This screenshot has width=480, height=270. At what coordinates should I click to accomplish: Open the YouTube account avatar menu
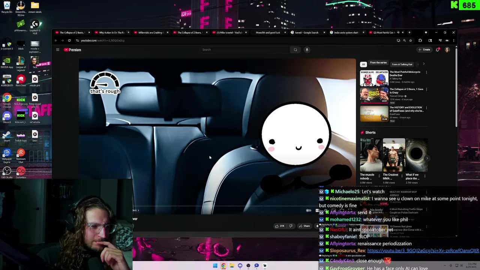(447, 49)
